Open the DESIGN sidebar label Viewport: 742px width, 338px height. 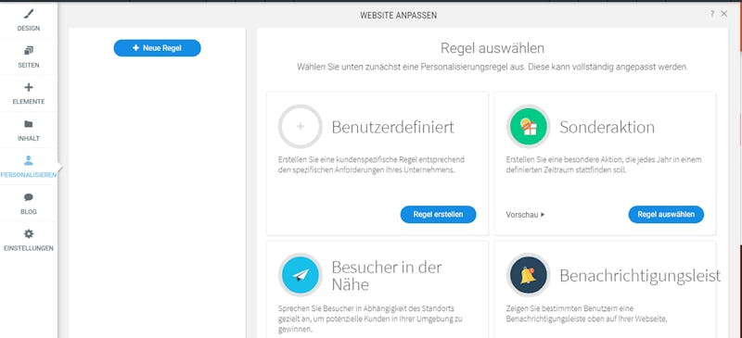[29, 29]
